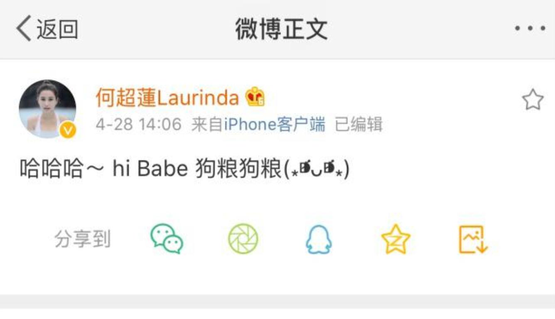Image resolution: width=555 pixels, height=319 pixels.
Task: View edit history via 已编辑
Action: click(359, 125)
